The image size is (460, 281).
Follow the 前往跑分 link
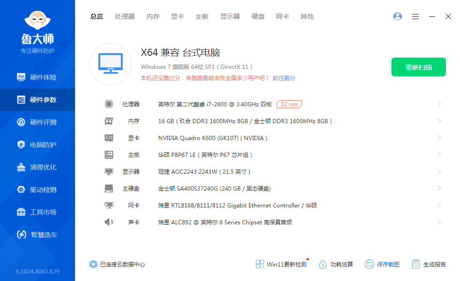click(x=284, y=78)
